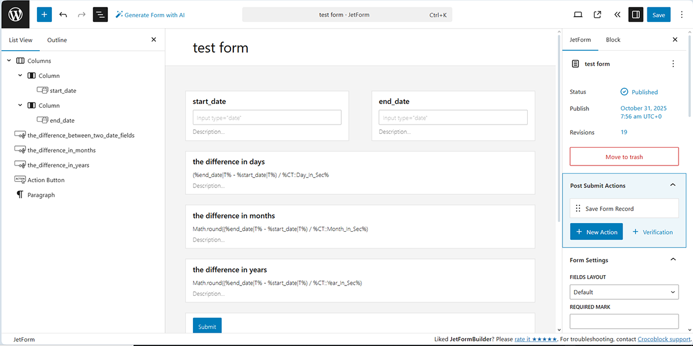Switch to the Block sidebar tab
This screenshot has height=346, width=693.
click(x=613, y=40)
